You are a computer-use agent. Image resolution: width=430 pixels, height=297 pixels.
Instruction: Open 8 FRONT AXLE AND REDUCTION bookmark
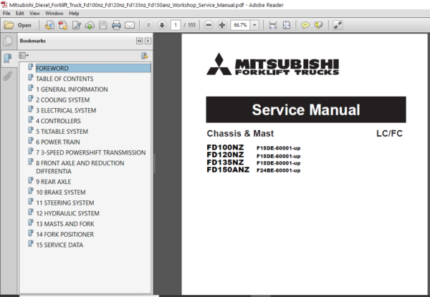[x=80, y=167]
